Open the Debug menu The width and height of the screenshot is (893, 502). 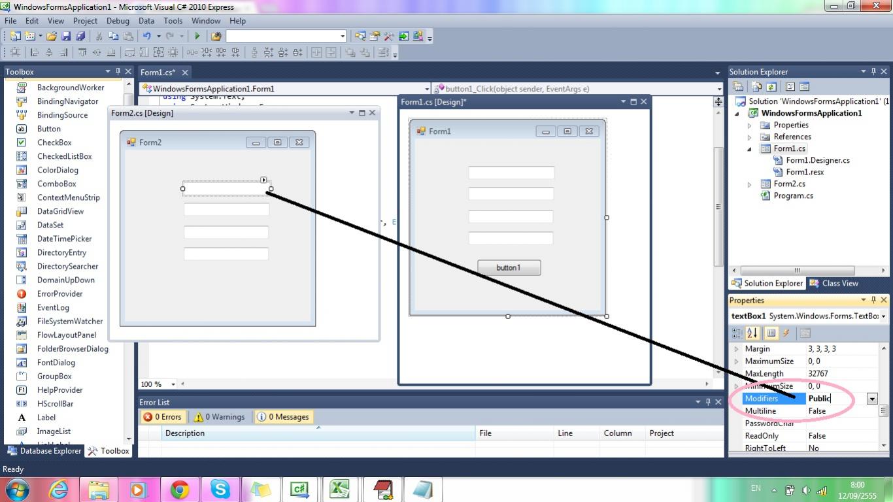point(118,21)
